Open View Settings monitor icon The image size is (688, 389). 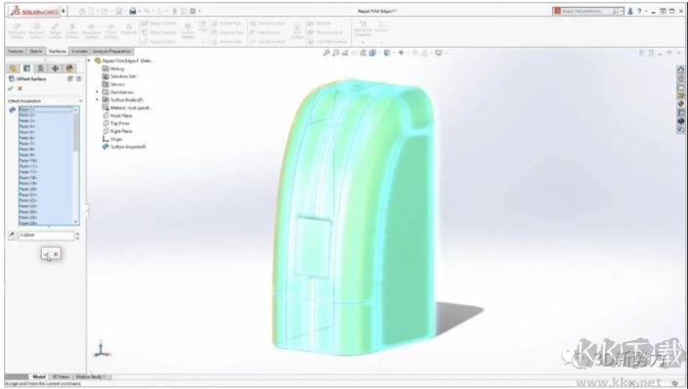tap(438, 53)
